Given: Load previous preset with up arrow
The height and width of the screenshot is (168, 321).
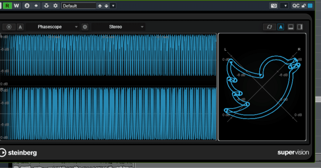Looking at the screenshot, I should pyautogui.click(x=100, y=6).
